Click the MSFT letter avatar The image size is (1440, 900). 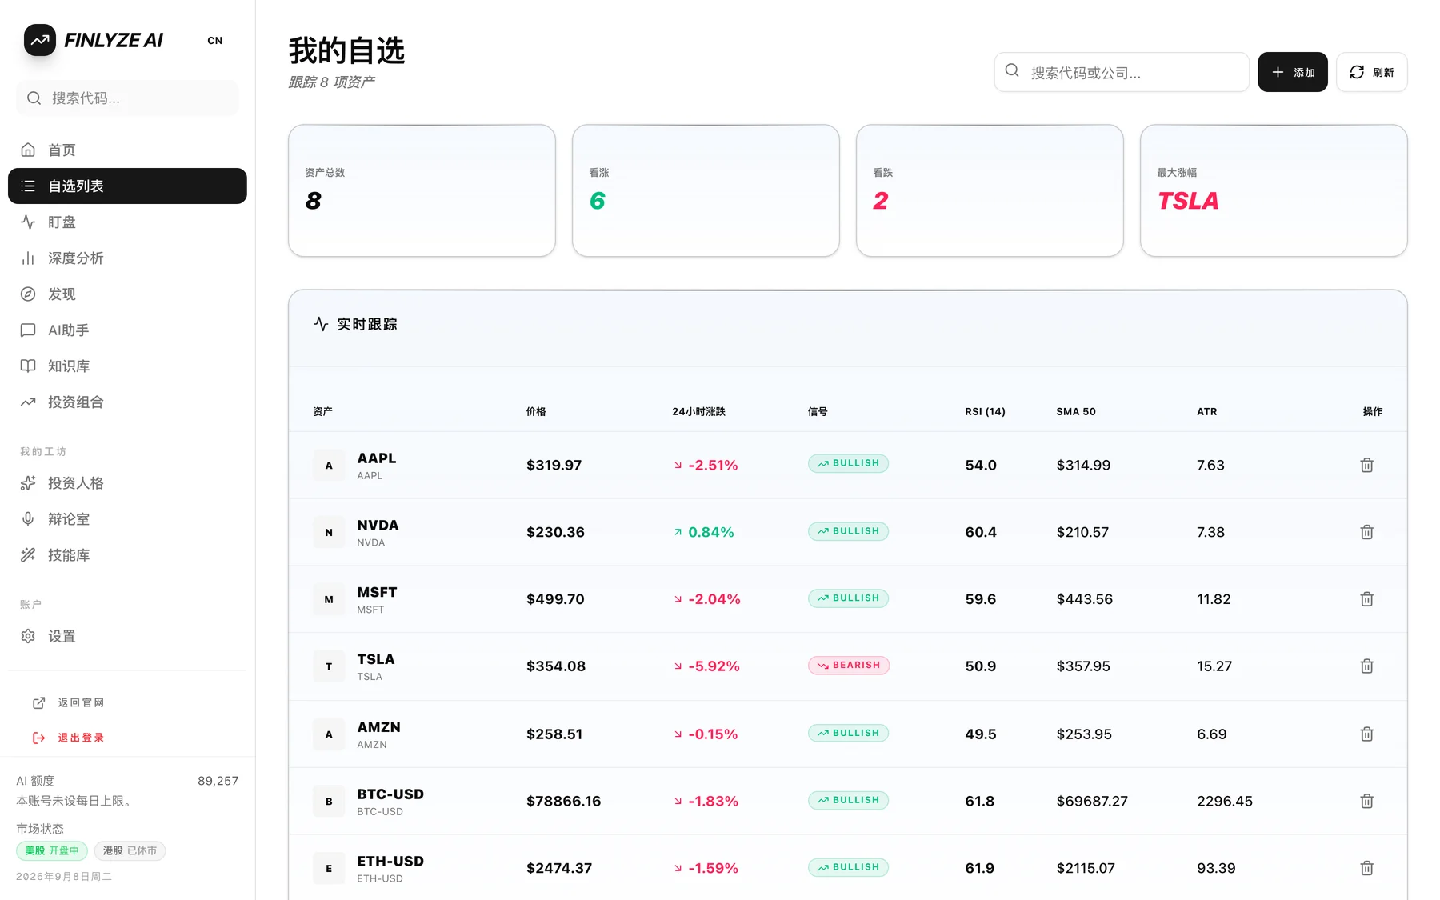pos(329,599)
